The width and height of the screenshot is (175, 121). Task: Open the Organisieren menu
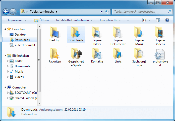17,20
